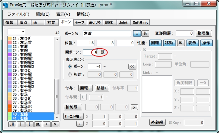Click the 回転+ append button
219x133 pixels.
tap(85, 88)
